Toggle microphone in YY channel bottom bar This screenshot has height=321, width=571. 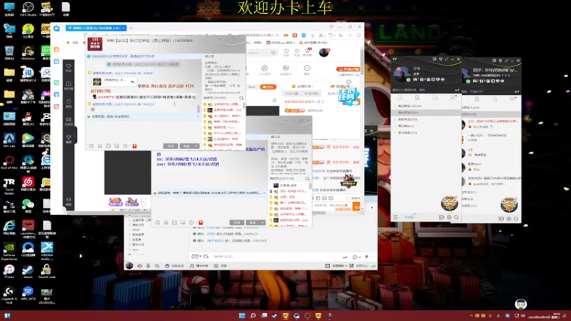tap(148, 265)
